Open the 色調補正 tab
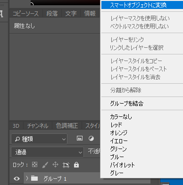This screenshot has height=185, width=183. 67,126
